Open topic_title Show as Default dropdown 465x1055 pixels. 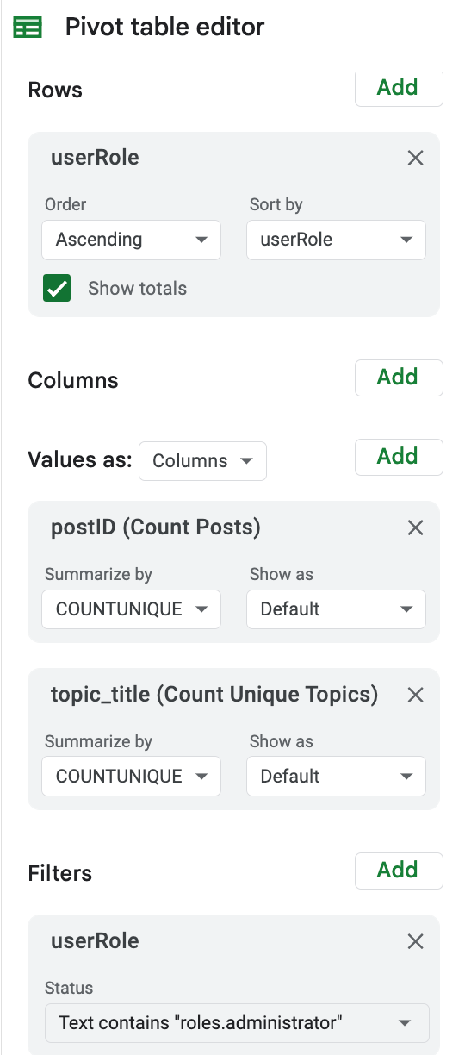[336, 777]
